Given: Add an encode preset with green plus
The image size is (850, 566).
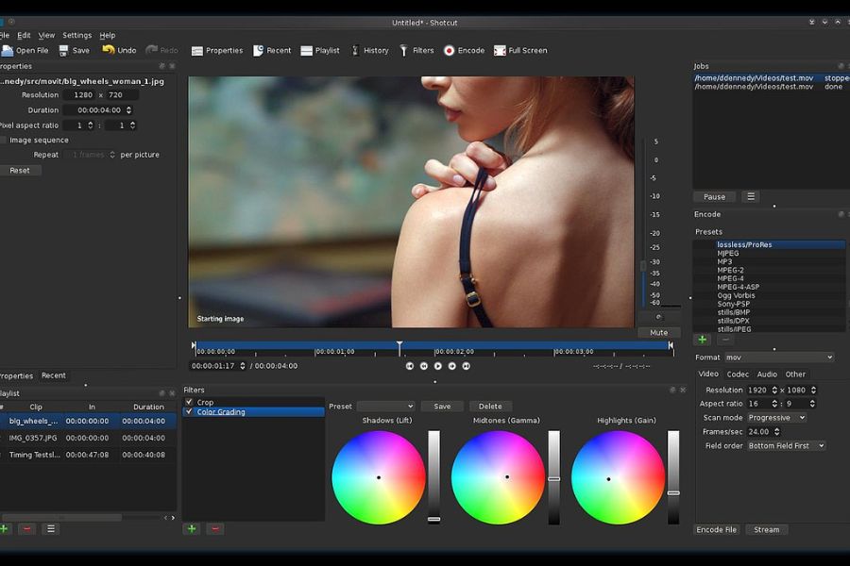Looking at the screenshot, I should [x=703, y=340].
